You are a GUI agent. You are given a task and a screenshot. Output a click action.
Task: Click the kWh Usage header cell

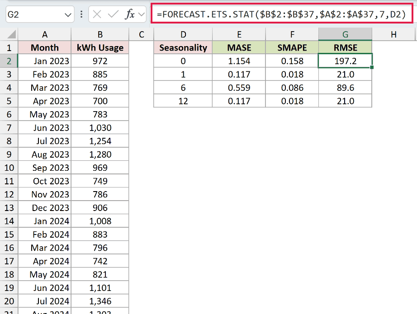click(x=100, y=48)
